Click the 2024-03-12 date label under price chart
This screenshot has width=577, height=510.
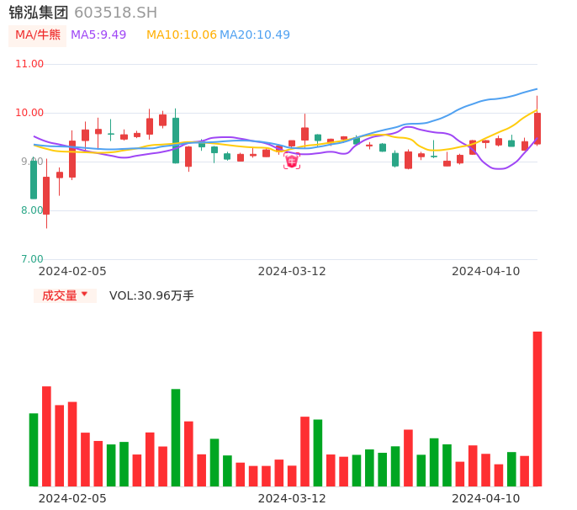click(292, 271)
